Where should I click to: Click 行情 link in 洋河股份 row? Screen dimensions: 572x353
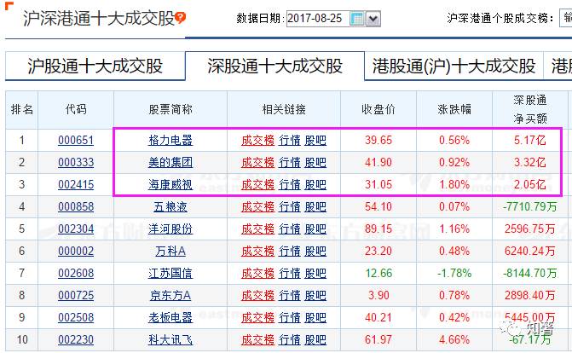pyautogui.click(x=290, y=229)
